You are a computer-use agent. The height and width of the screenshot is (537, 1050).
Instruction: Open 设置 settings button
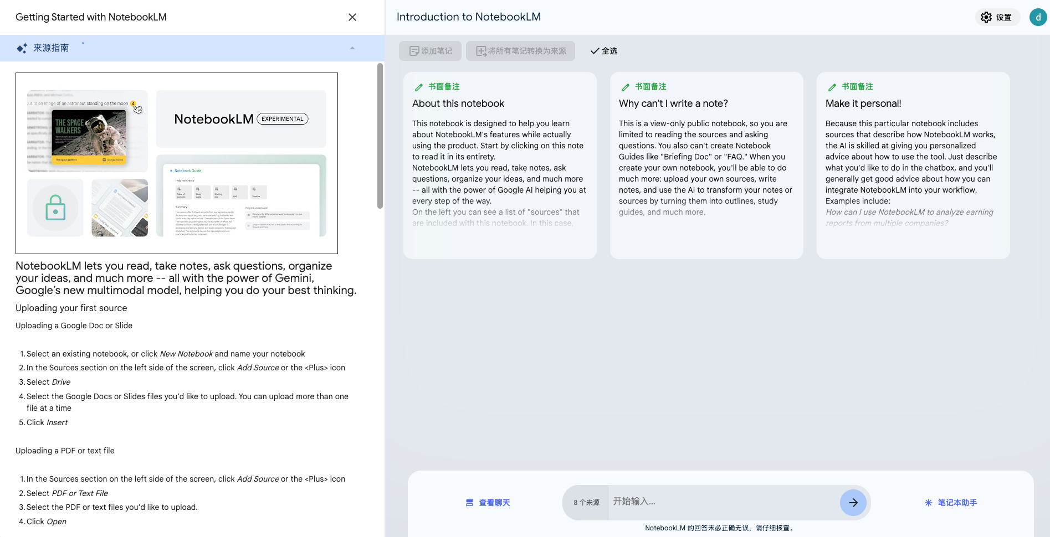(997, 17)
